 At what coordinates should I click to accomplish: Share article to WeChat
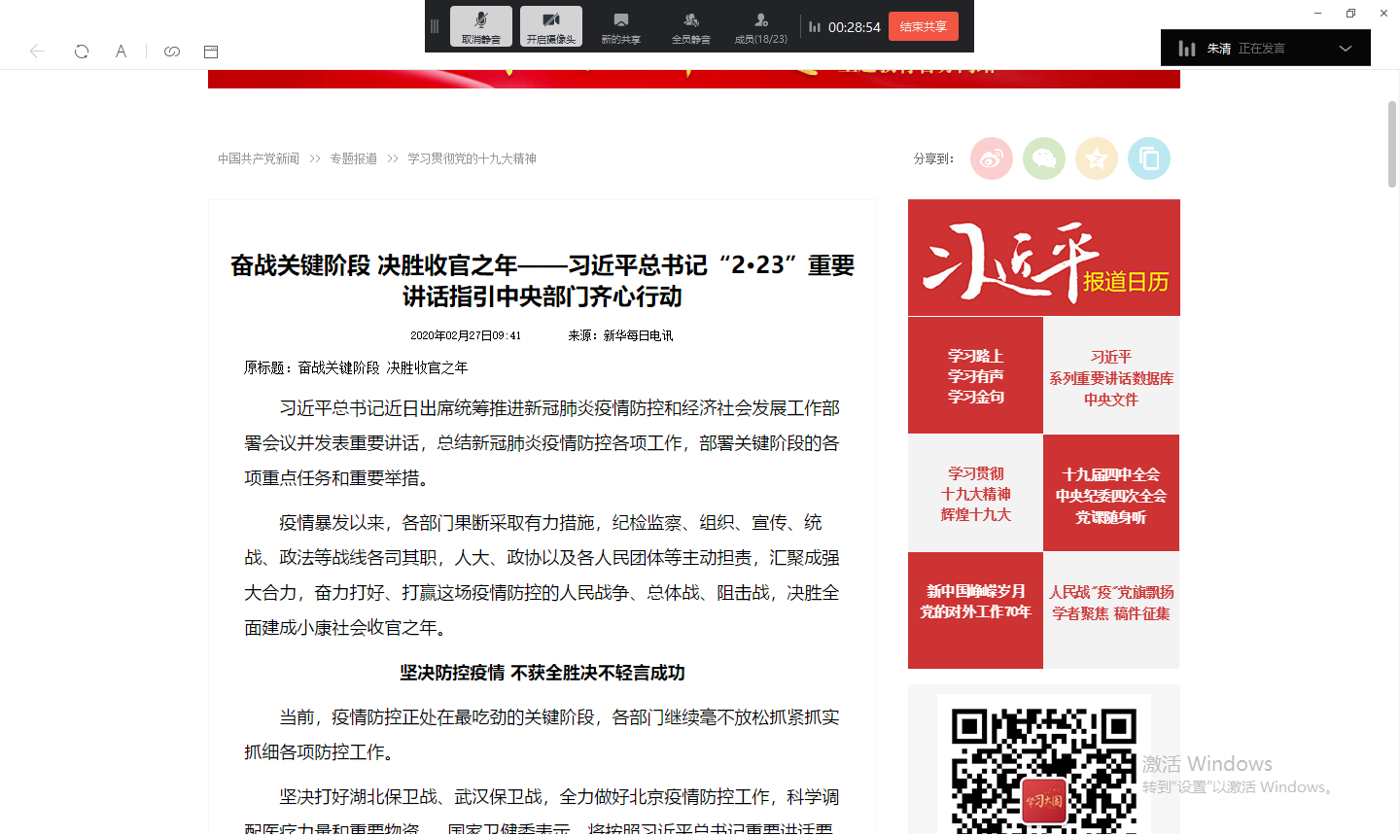(1043, 158)
